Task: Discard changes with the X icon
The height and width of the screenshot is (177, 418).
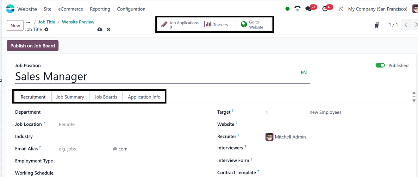Action: click(109, 29)
